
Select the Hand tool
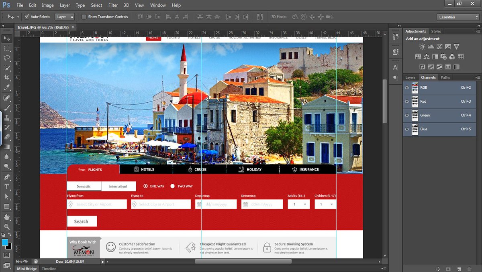pos(7,217)
